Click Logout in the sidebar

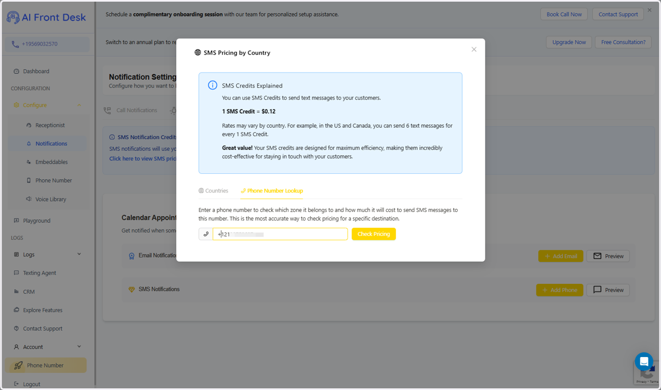tap(31, 384)
